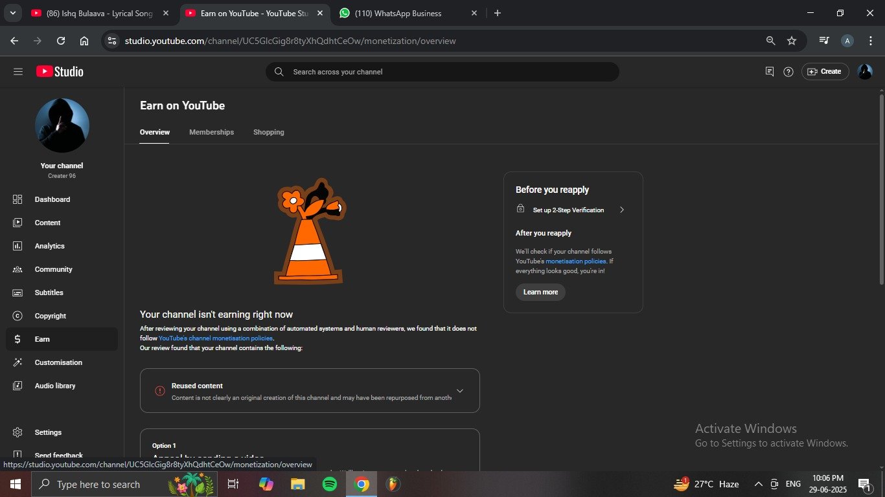
Task: Open the tab search dropdown arrow
Action: tap(12, 13)
